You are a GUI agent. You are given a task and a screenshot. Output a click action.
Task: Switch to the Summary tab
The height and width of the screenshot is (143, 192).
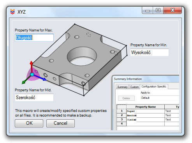click(122, 87)
